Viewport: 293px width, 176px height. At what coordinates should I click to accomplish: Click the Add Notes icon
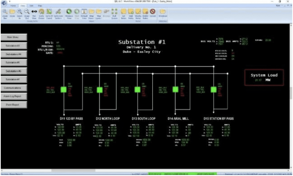tap(131, 14)
